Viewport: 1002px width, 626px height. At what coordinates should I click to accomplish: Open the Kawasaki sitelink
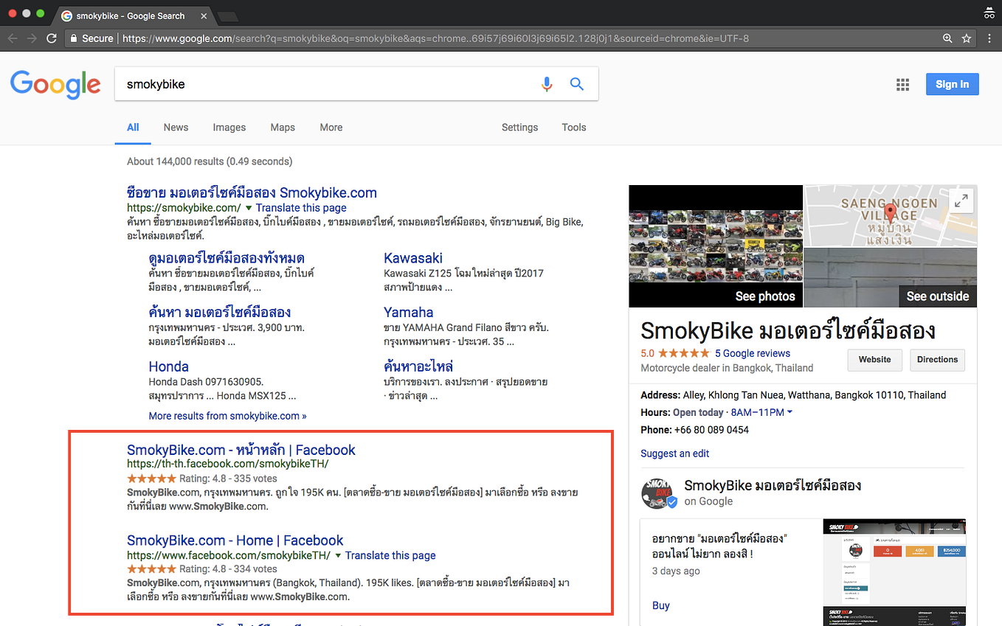pyautogui.click(x=413, y=258)
